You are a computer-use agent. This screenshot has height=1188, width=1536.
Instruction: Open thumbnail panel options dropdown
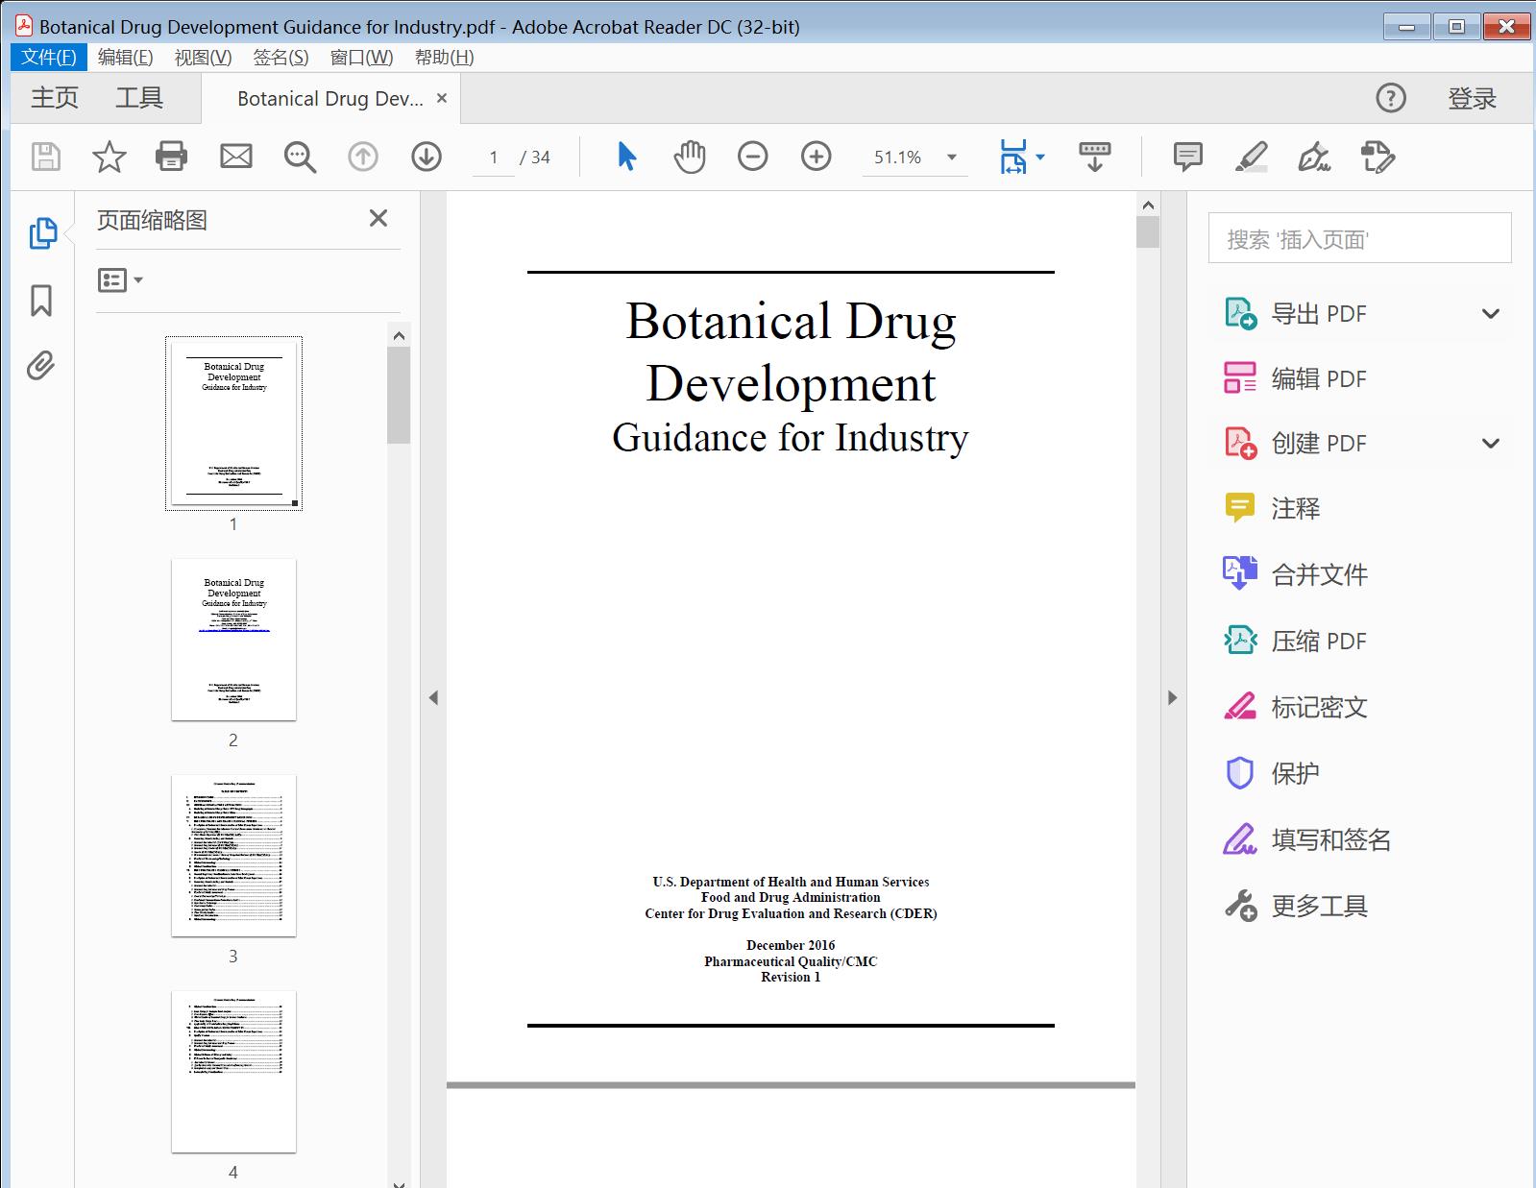[x=120, y=280]
